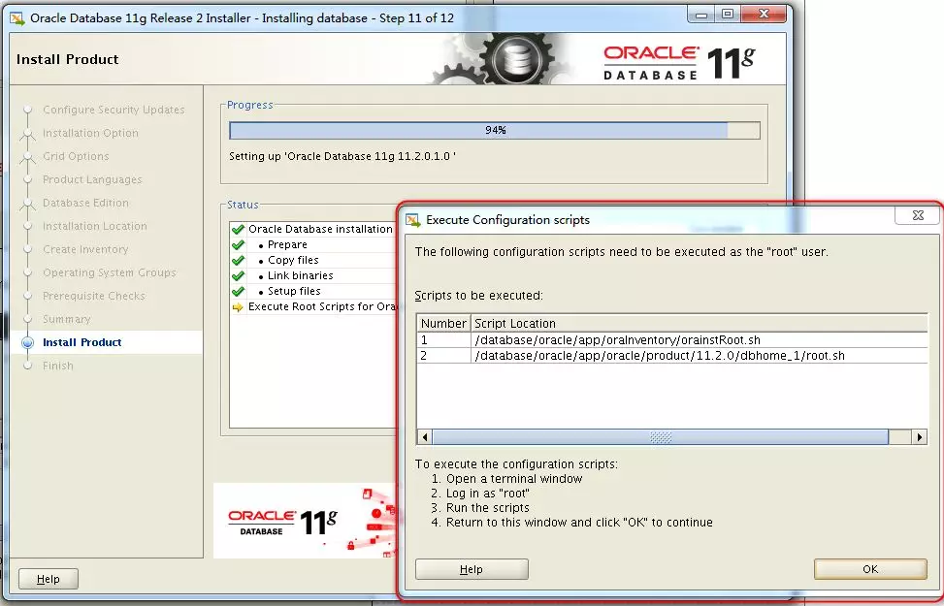Select Create Inventory step

tap(85, 249)
